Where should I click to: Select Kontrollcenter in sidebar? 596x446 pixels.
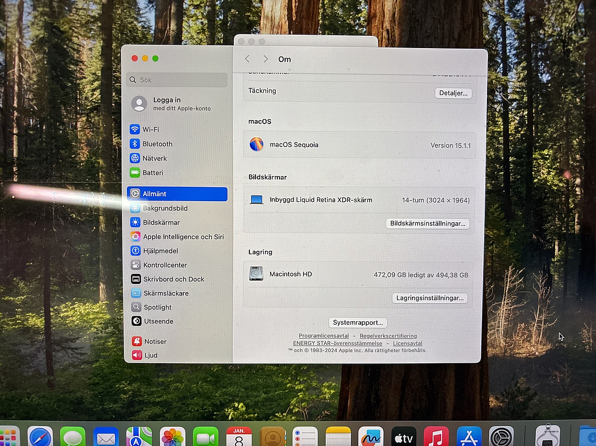pos(164,265)
